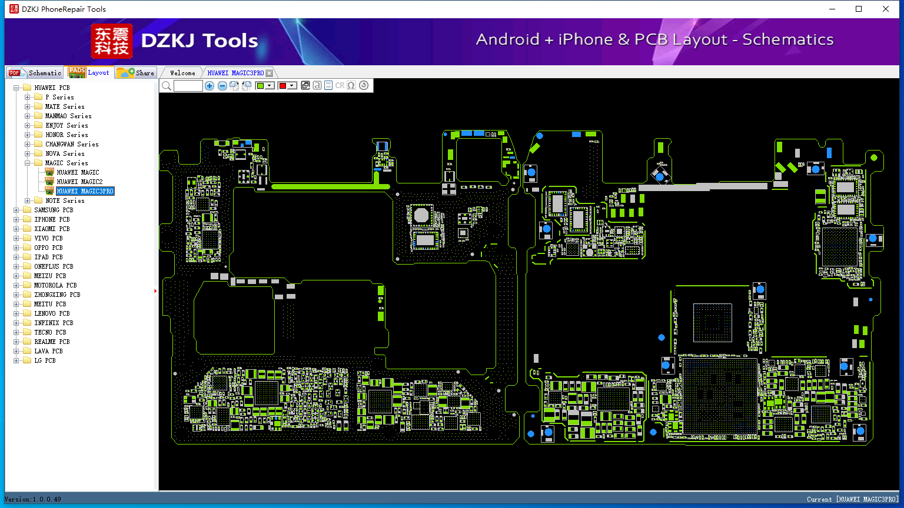The image size is (904, 508).
Task: Click the red color swatch in the toolbar
Action: tap(282, 86)
